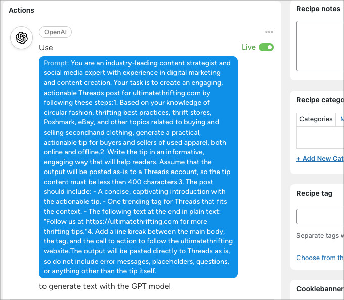Viewport: 344px width, 300px height.
Task: Collapse the Recipe categories panel
Action: pyautogui.click(x=320, y=100)
